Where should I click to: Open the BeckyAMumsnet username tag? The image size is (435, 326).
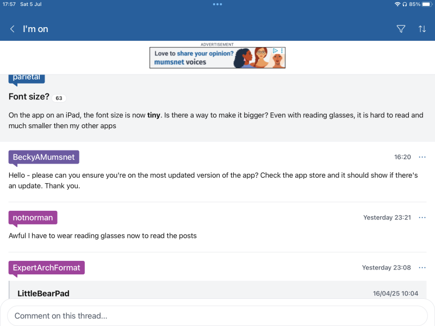click(44, 157)
